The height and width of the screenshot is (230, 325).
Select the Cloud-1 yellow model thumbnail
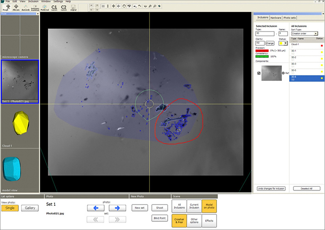tap(19, 123)
